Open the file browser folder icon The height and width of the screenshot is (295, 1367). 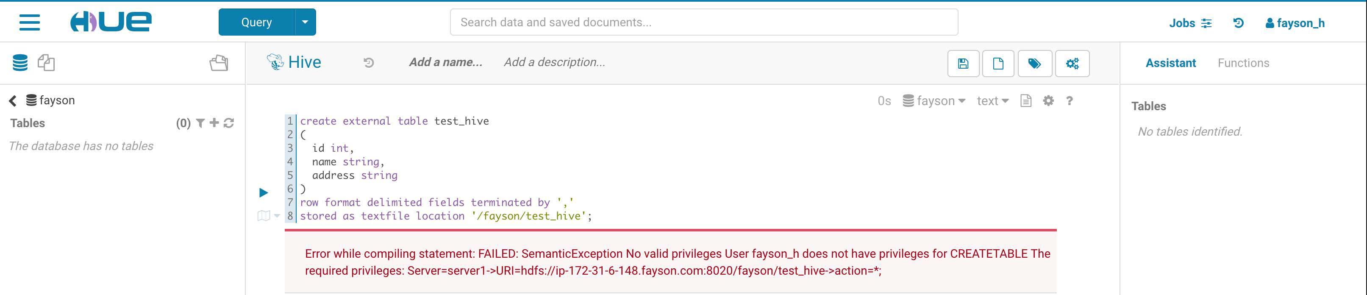219,63
